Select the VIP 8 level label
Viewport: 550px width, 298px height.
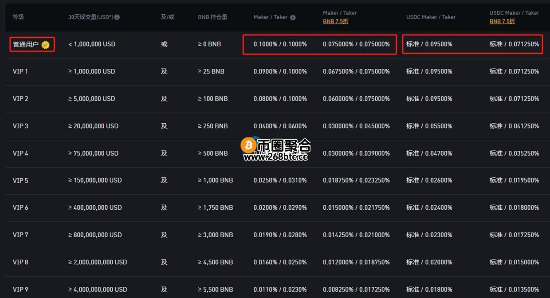coord(20,262)
